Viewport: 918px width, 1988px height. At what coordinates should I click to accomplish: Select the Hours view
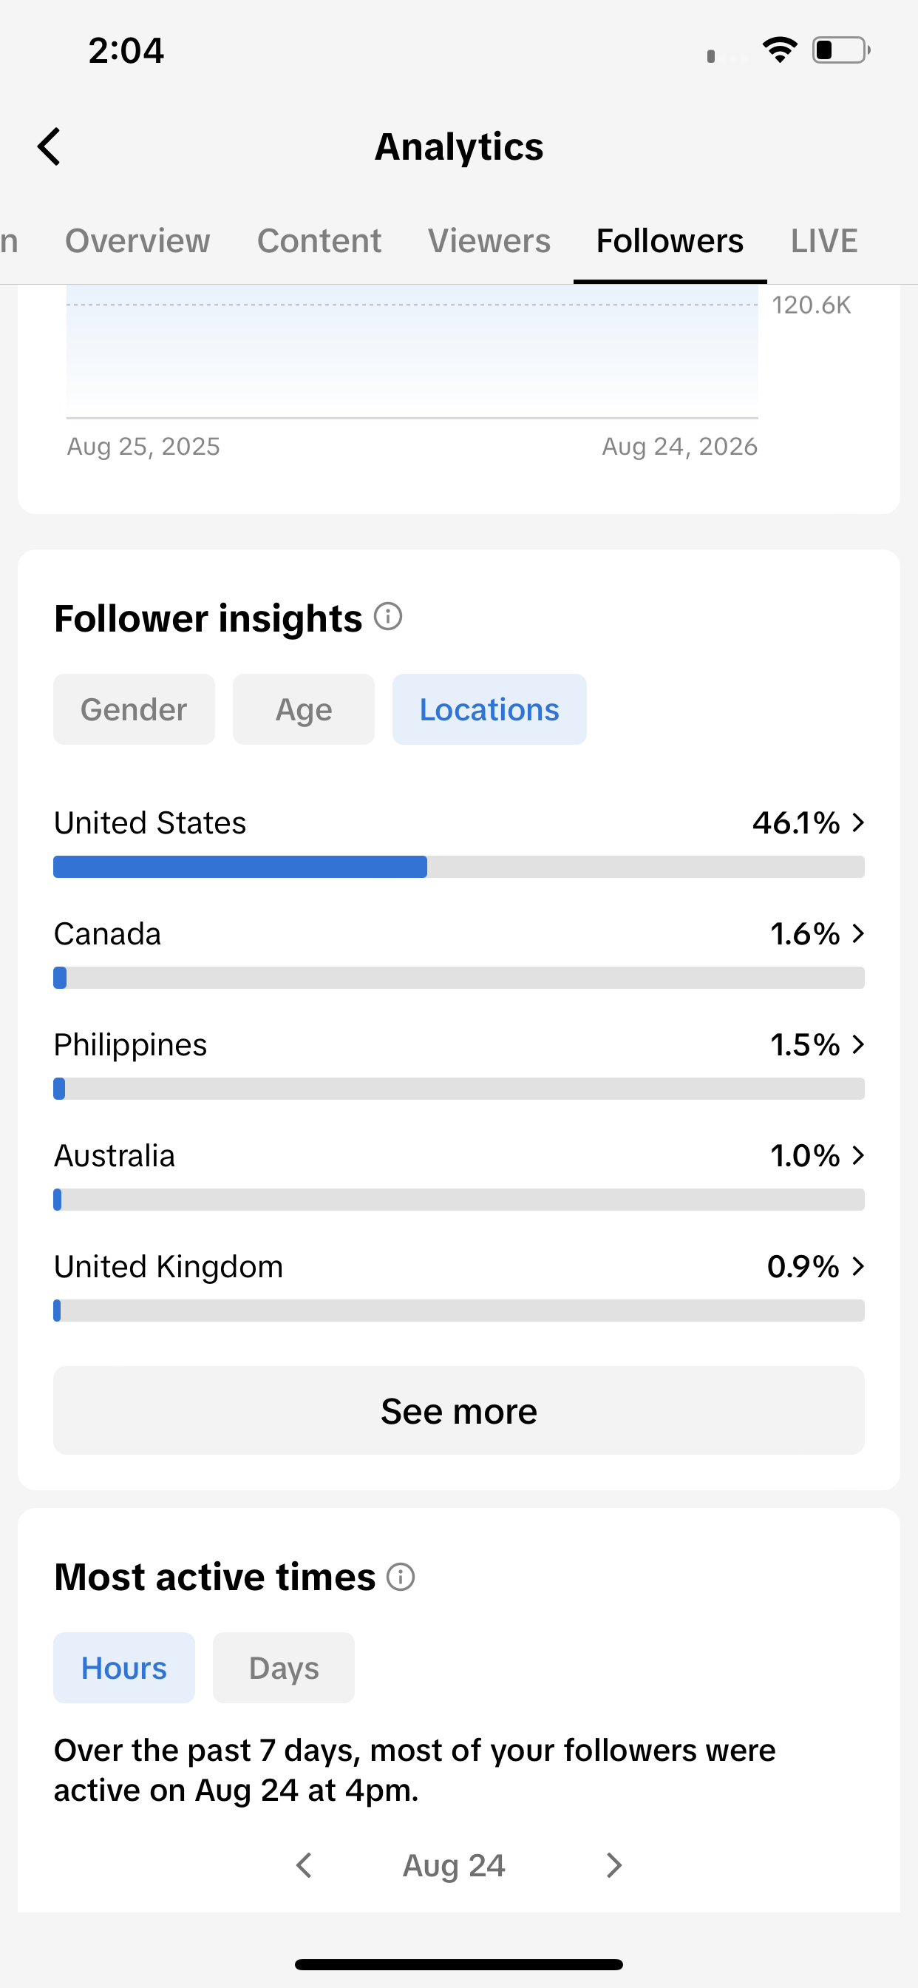(124, 1668)
